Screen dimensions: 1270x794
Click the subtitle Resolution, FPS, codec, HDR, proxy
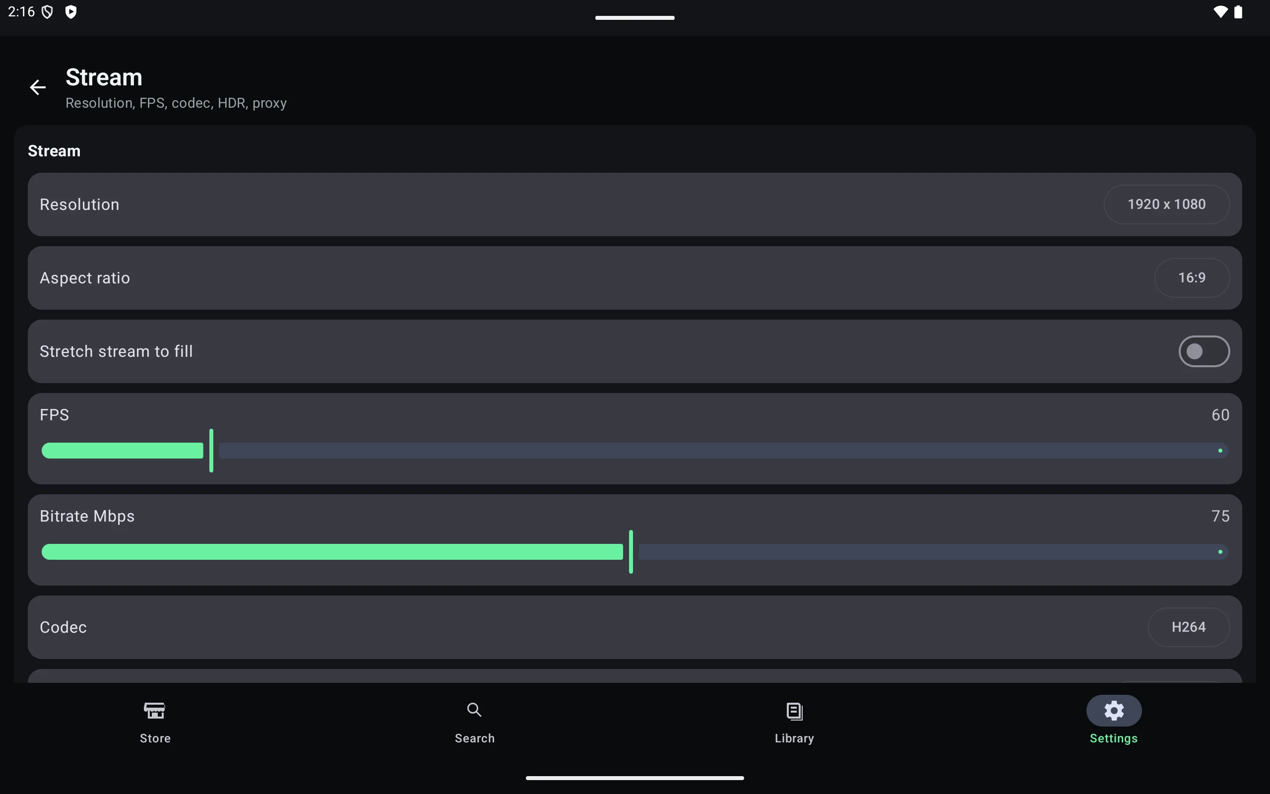(176, 103)
